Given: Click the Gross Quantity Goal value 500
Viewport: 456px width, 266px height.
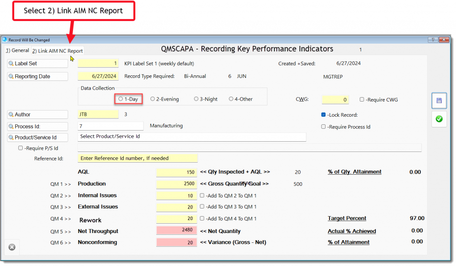Looking at the screenshot, I should tap(298, 184).
